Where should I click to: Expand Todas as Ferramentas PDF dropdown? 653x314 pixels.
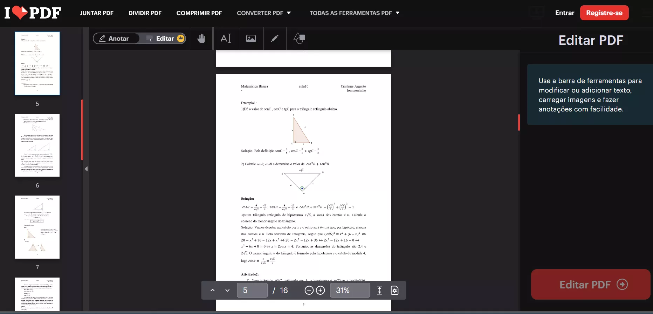click(355, 13)
